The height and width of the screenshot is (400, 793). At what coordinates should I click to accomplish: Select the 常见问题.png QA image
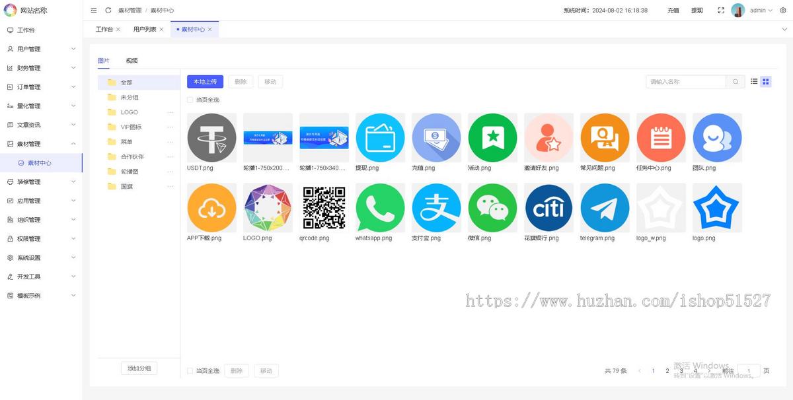[x=605, y=138]
